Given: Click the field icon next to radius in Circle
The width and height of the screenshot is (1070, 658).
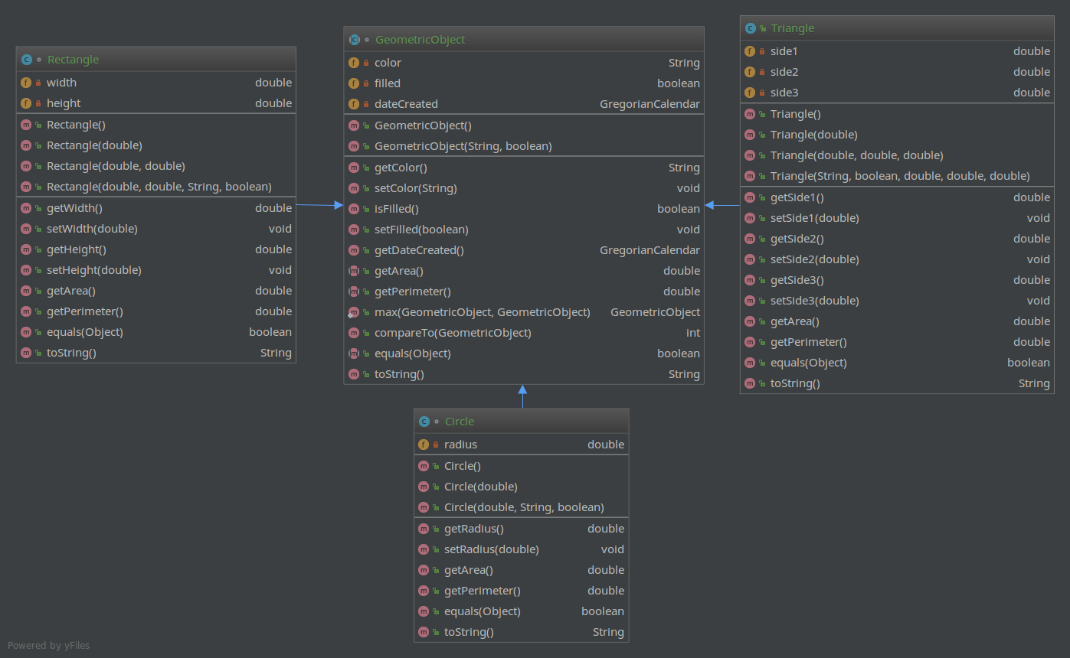Looking at the screenshot, I should tap(424, 444).
